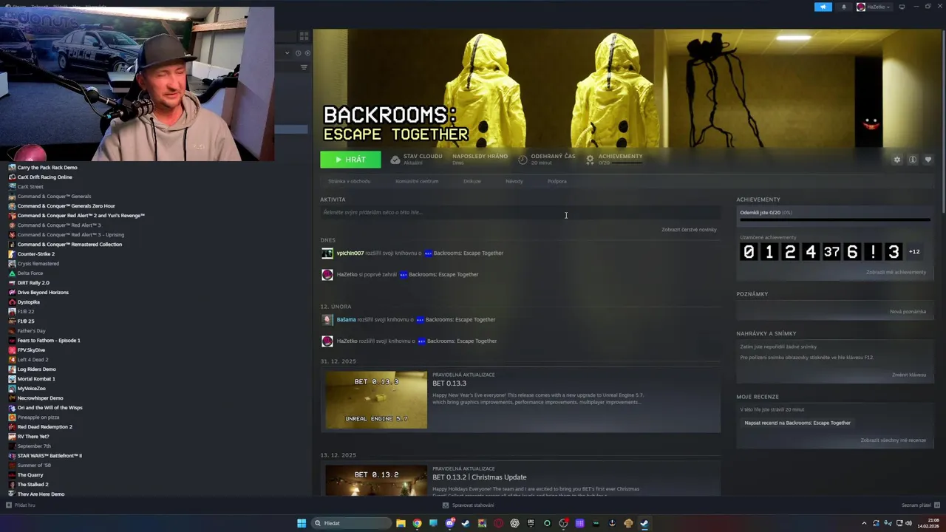Click locked achievement icon 6
Screen dimensions: 946x532
852,252
